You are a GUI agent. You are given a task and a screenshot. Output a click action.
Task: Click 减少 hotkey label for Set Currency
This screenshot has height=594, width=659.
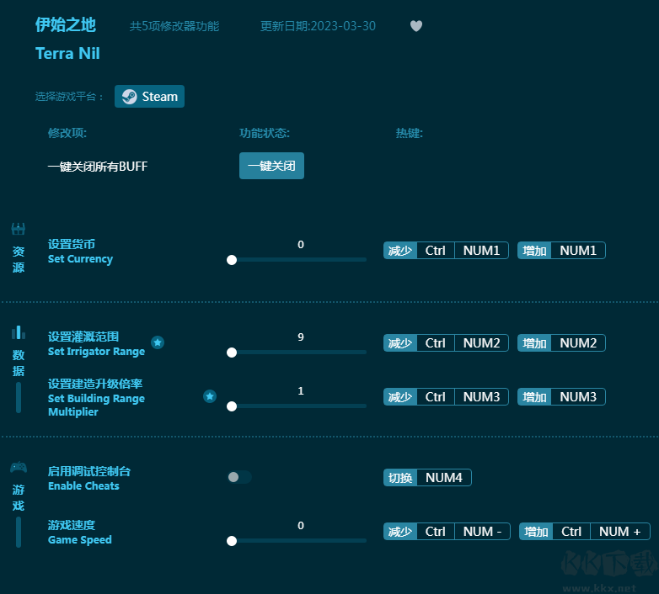click(x=400, y=251)
